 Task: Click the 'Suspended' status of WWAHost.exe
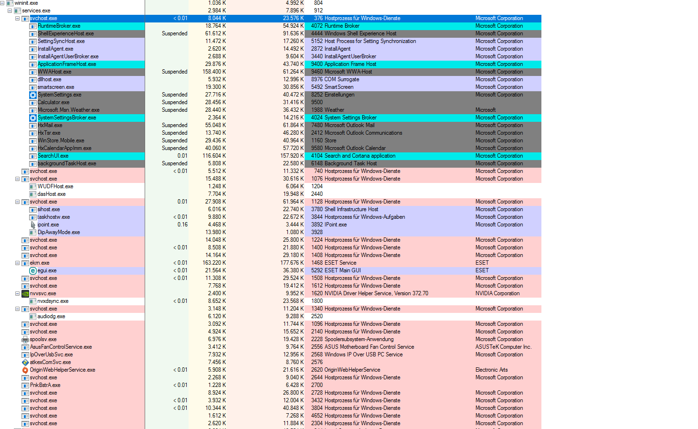click(x=175, y=72)
